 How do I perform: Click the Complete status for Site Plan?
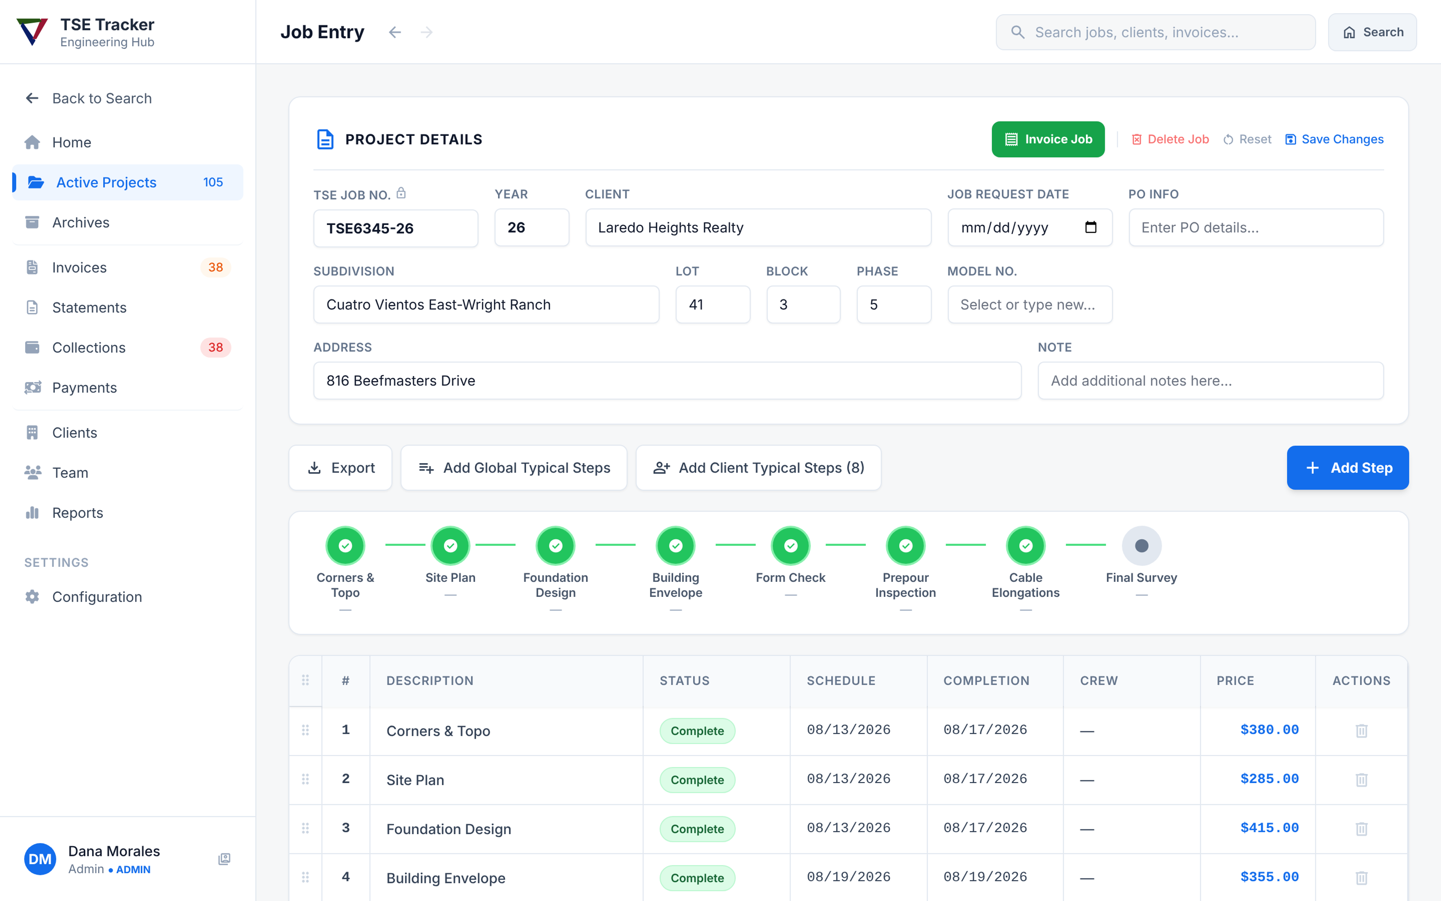point(697,779)
